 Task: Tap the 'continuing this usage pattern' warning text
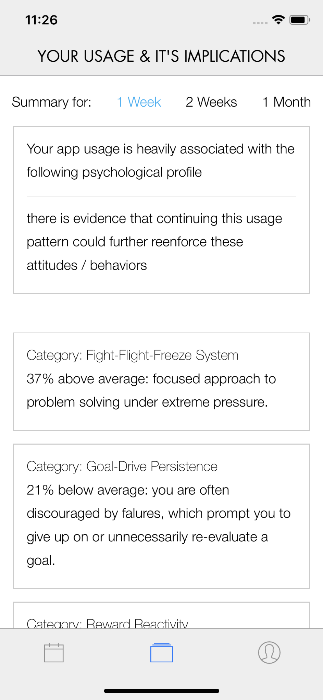pyautogui.click(x=154, y=242)
